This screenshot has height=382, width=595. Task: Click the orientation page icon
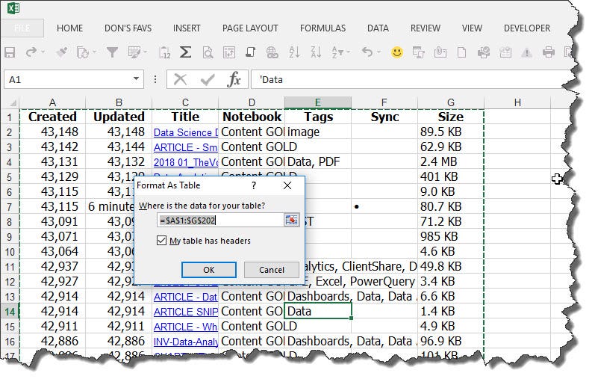coord(250,52)
